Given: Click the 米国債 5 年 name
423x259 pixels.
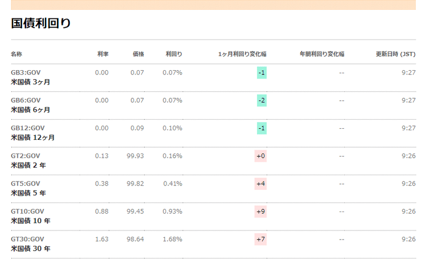Looking at the screenshot, I should pyautogui.click(x=29, y=193).
